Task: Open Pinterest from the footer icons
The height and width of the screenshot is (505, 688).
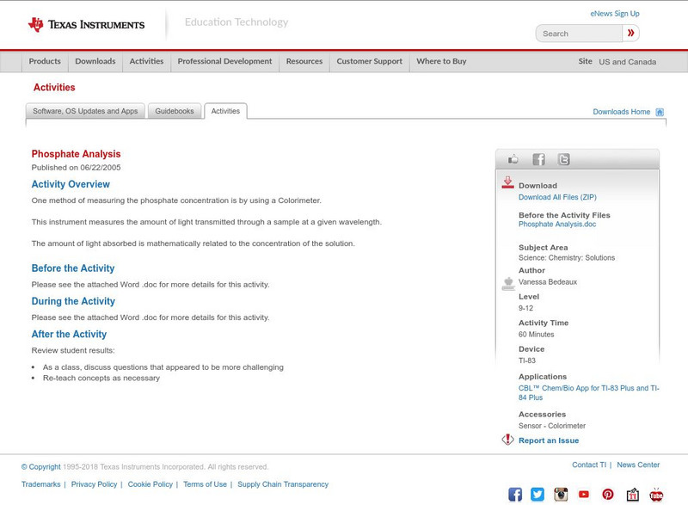Action: click(x=607, y=493)
